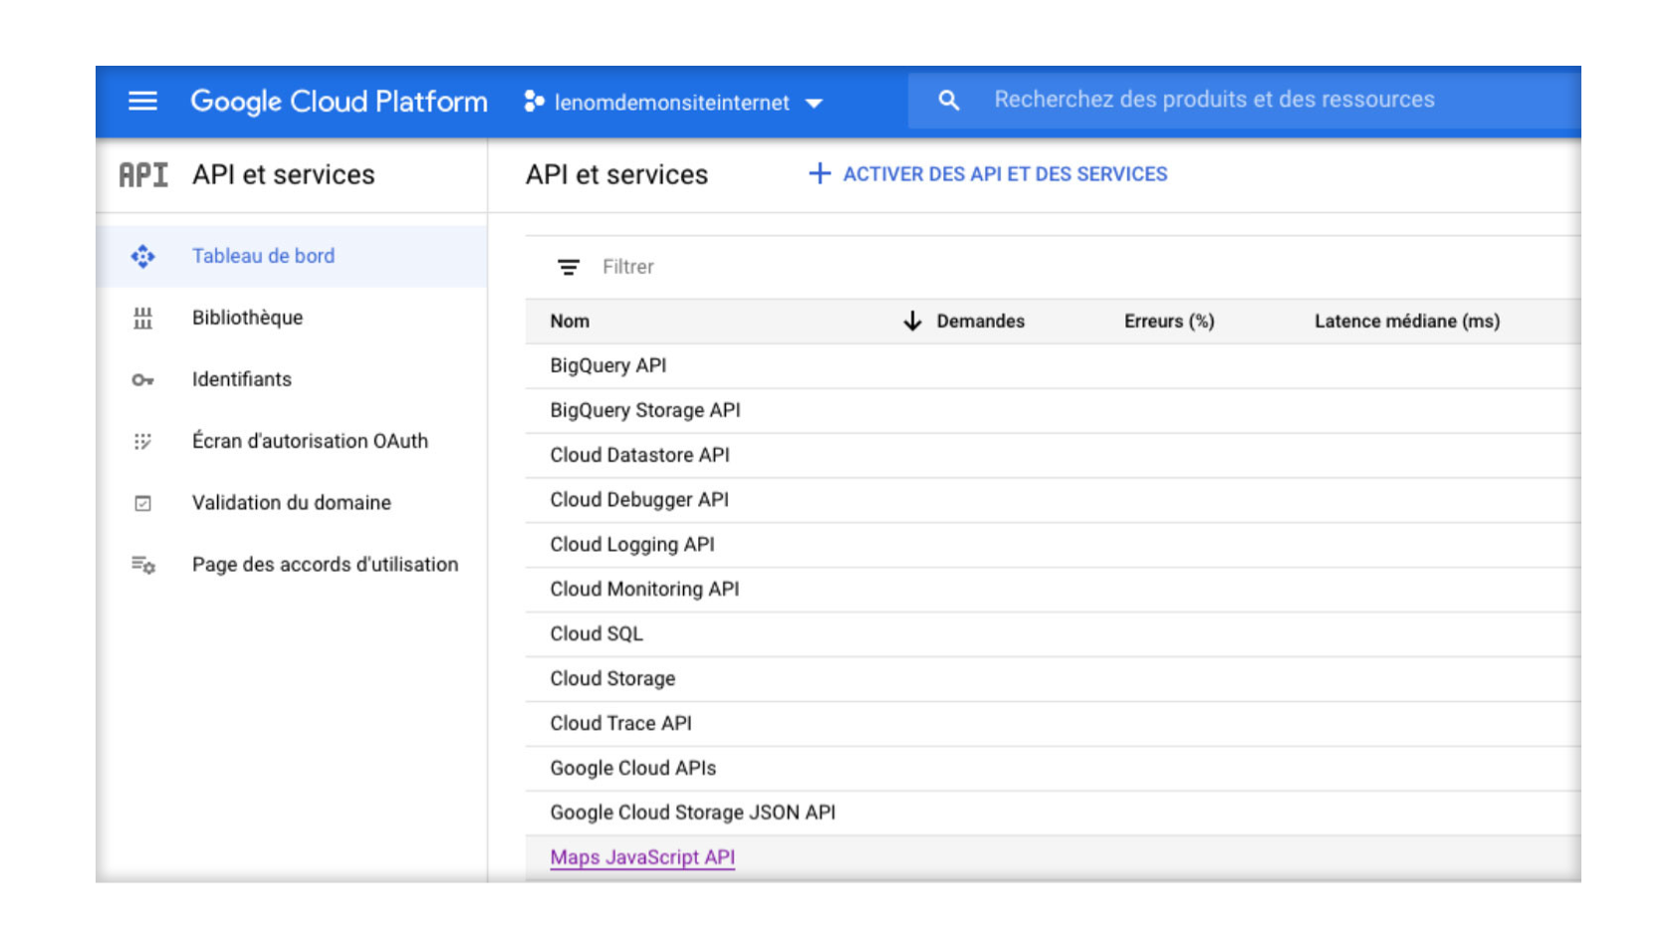Click the Google Cloud Platform logo
This screenshot has width=1675, height=948.
coord(339,102)
